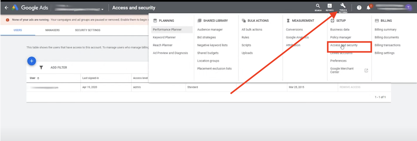Open Billing transactions

click(x=388, y=45)
